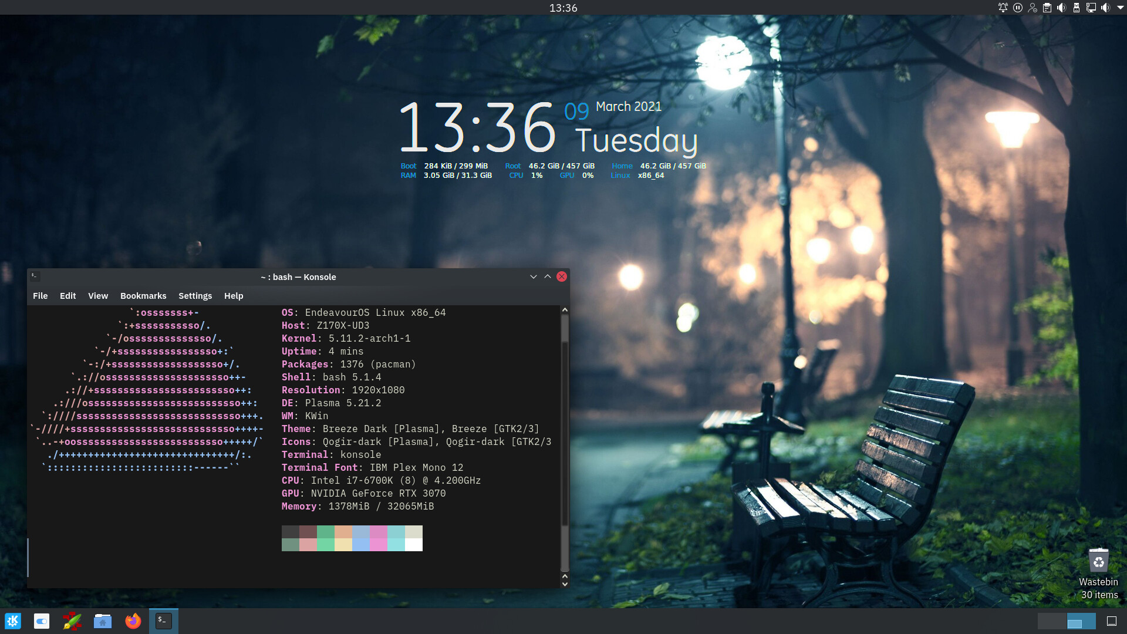The image size is (1127, 634).
Task: Click the Konsole vertical scrollbar handle
Action: click(x=565, y=443)
